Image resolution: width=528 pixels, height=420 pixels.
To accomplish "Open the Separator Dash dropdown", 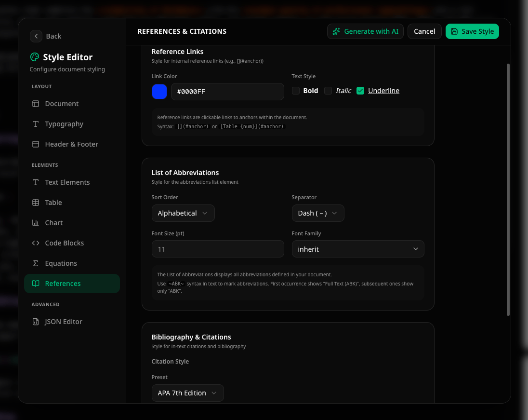I will pos(318,213).
